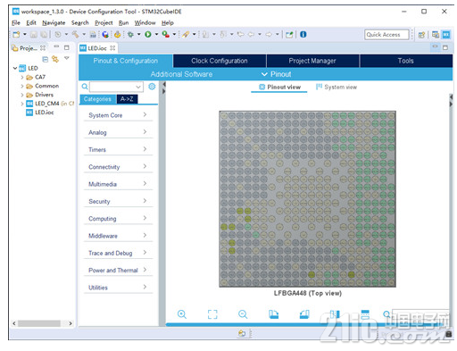Viewport: 457px width, 351px height.
Task: Expand the System Core category
Action: (x=118, y=115)
